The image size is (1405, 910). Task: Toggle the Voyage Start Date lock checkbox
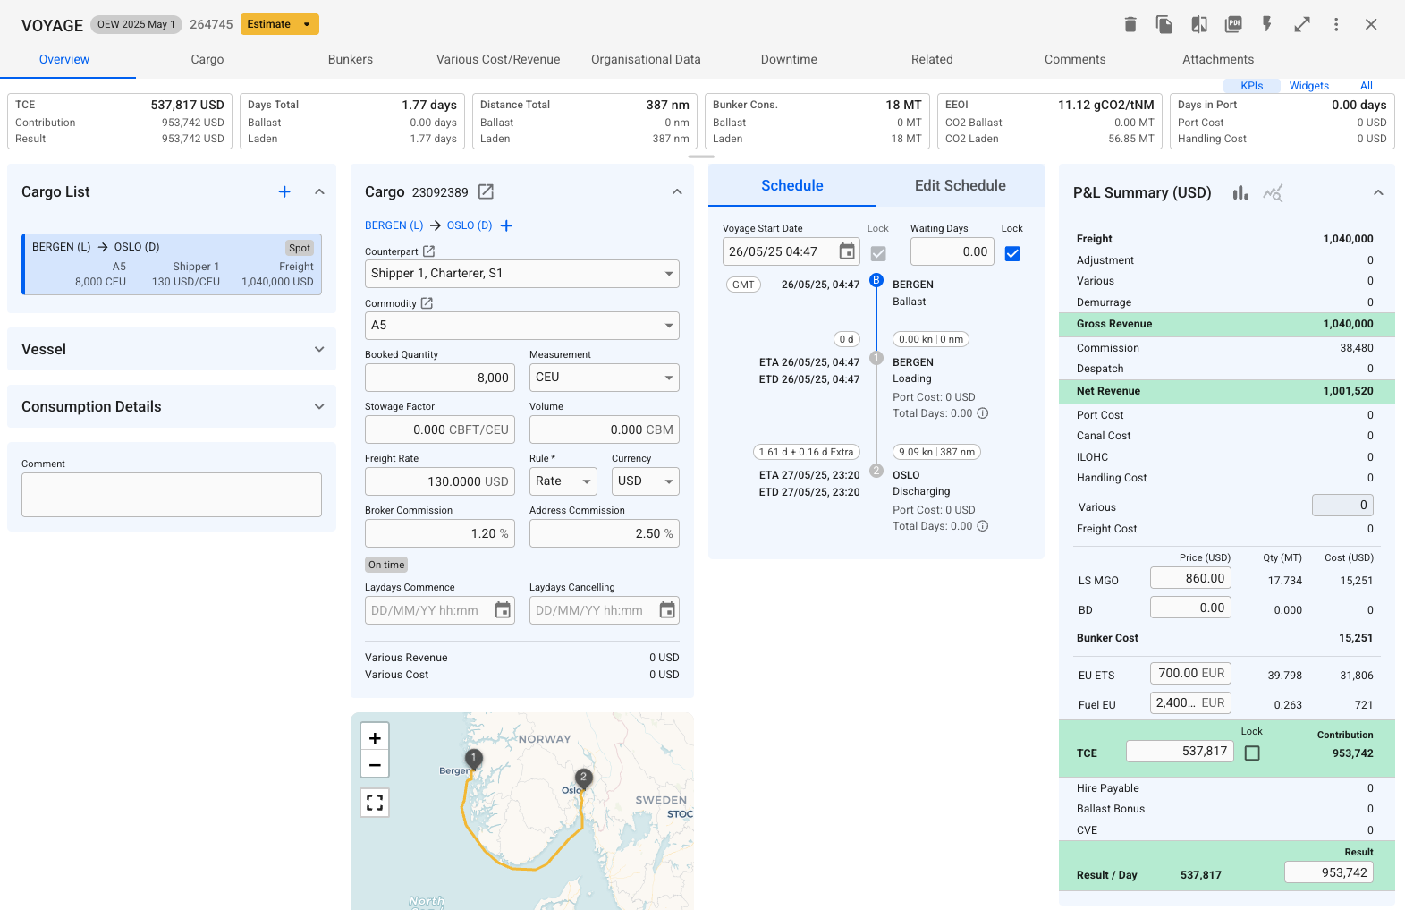pos(878,253)
